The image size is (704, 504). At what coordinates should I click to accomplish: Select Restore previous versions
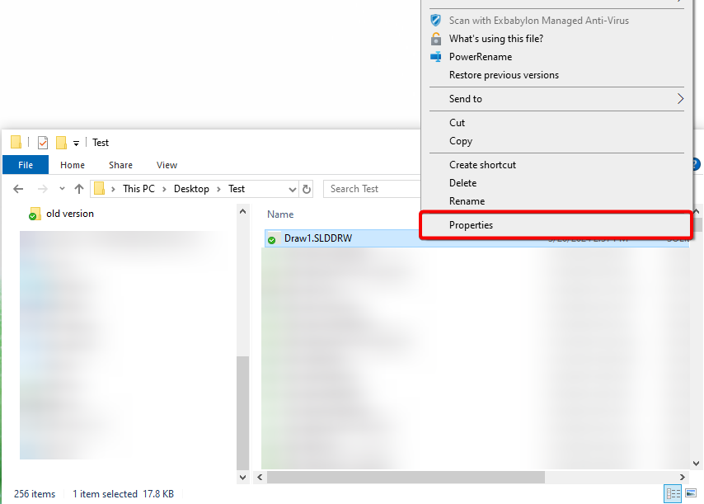pyautogui.click(x=504, y=75)
